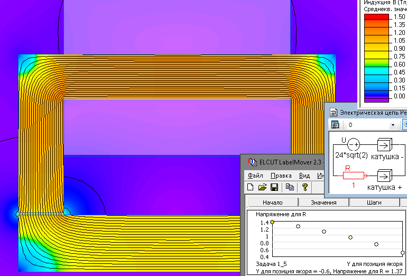407x276 pixels.
Task: Open the Вид menu
Action: [x=304, y=176]
